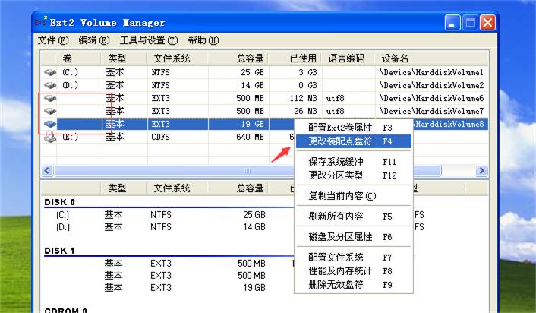Click the C: drive icon in volume list
536x313 pixels.
(50, 72)
